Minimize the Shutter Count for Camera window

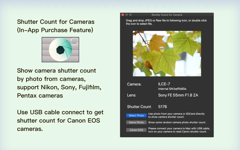127,15
